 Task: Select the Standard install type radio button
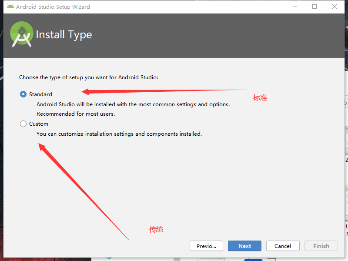pyautogui.click(x=23, y=94)
